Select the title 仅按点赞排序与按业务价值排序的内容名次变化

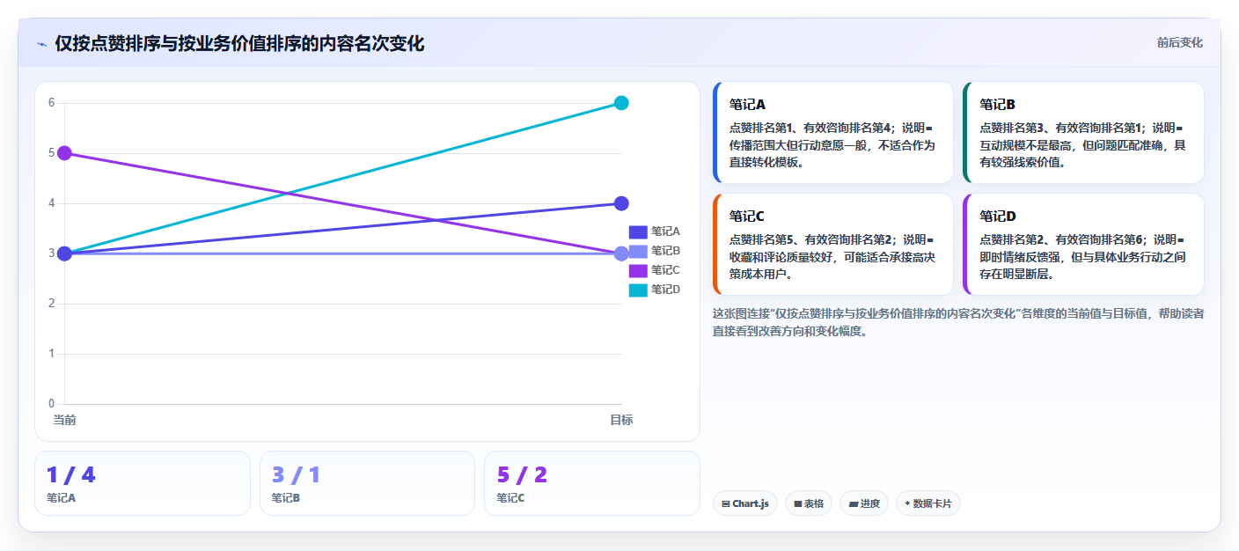[x=239, y=43]
